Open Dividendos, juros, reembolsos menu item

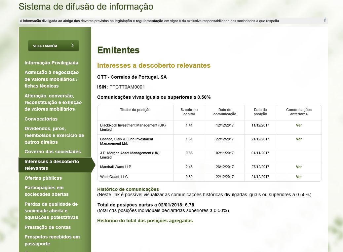(54, 135)
